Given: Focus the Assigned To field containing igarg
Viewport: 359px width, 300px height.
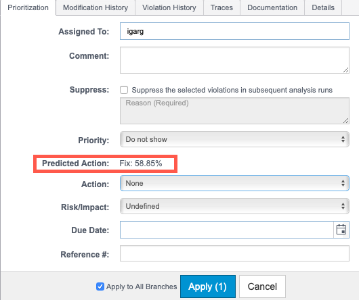Looking at the screenshot, I should click(234, 31).
